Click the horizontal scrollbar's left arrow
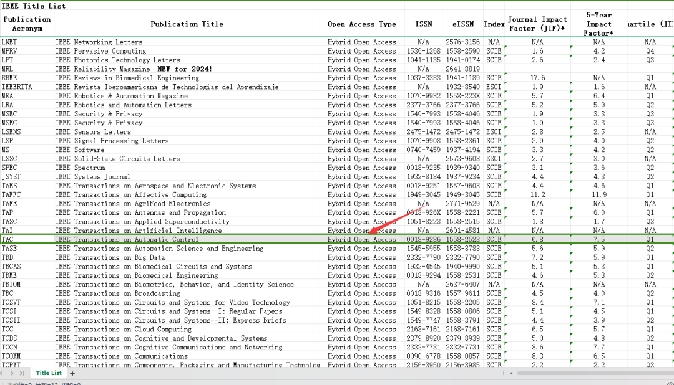 click(511, 373)
